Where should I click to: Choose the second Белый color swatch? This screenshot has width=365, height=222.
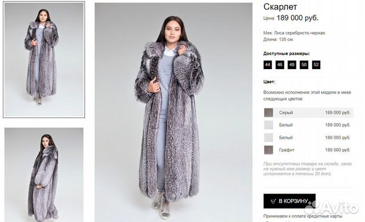(x=269, y=138)
